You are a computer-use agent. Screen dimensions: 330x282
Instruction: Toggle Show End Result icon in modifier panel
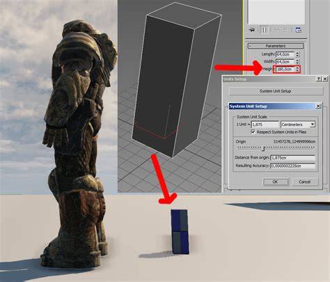(x=265, y=30)
